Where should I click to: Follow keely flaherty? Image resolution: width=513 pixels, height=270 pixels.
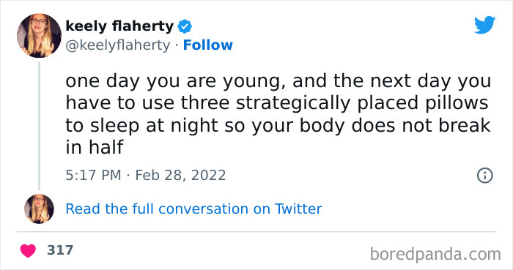point(207,45)
